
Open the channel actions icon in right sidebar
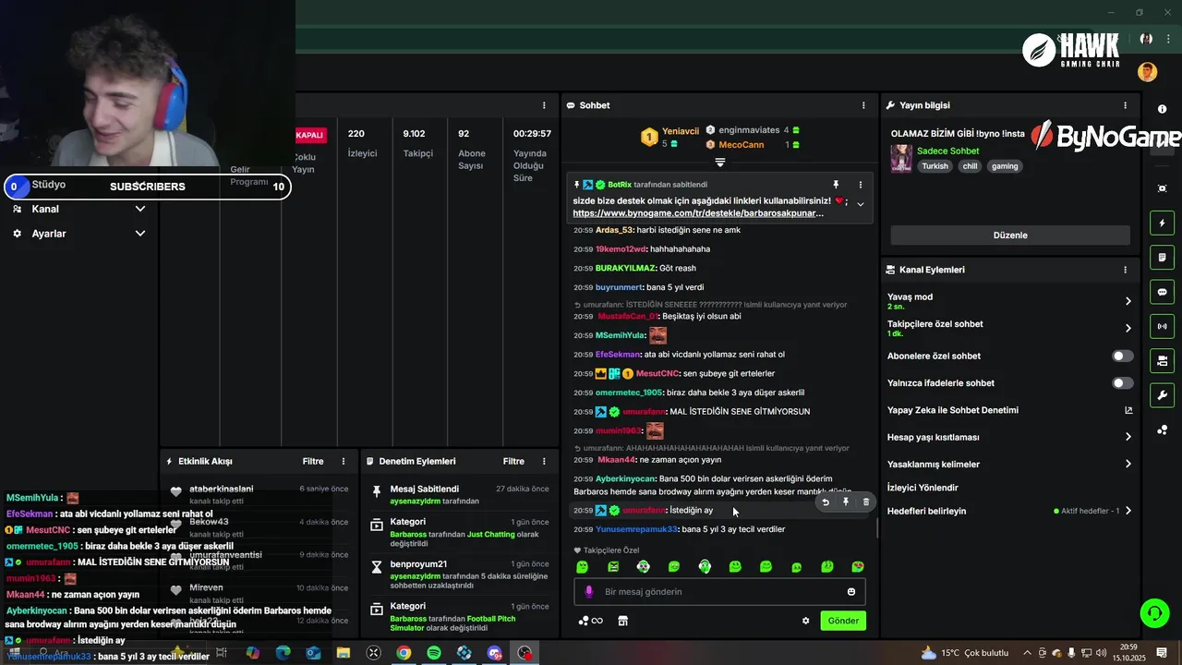(1163, 360)
